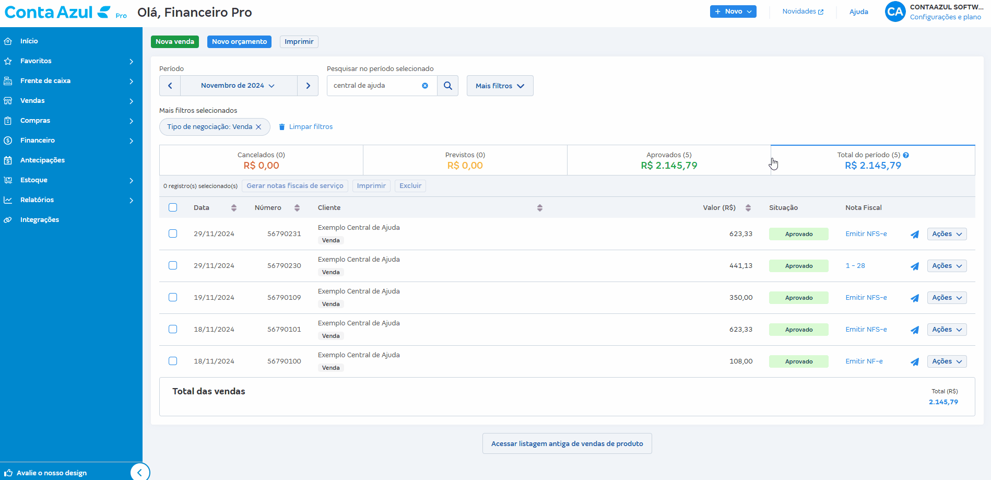Viewport: 991px width, 480px height.
Task: Click send paper plane icon for sale 56790231
Action: click(x=915, y=235)
